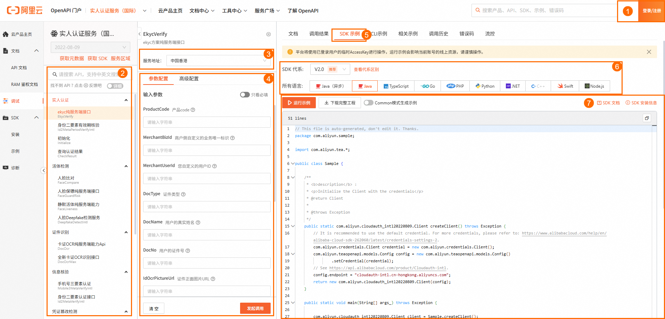
Task: Collapse the left sidebar with the round arrow
Action: (x=43, y=170)
